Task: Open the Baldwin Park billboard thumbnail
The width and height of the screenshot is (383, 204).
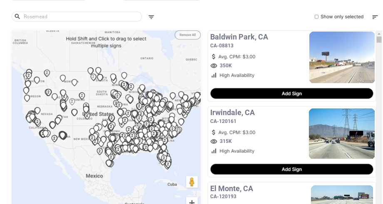Action: [x=342, y=57]
